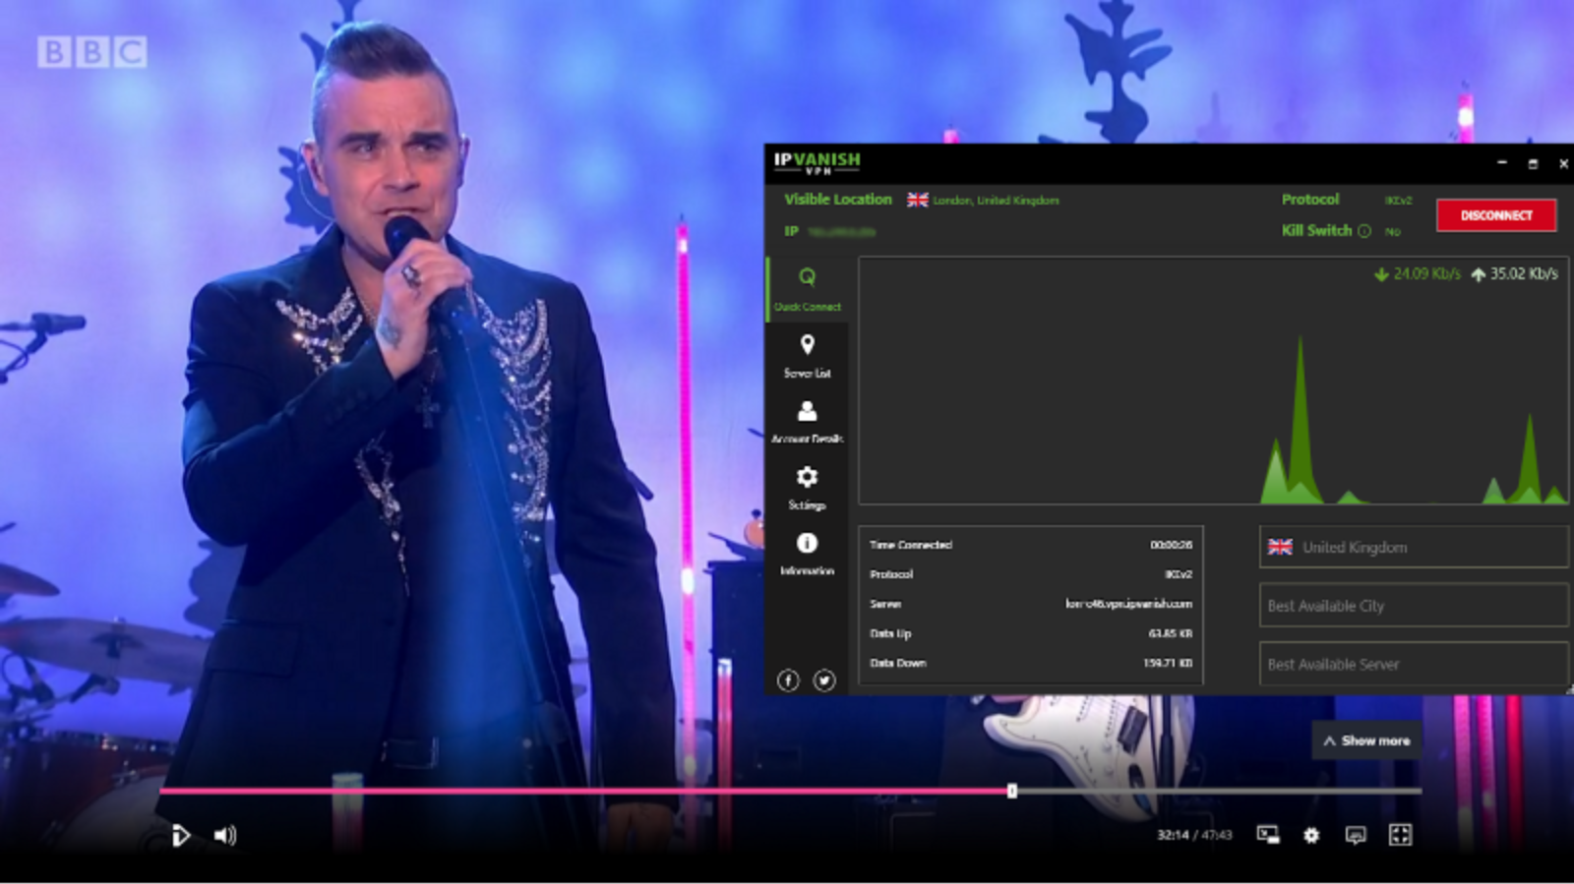The height and width of the screenshot is (884, 1574).
Task: Open the Information section
Action: point(807,554)
